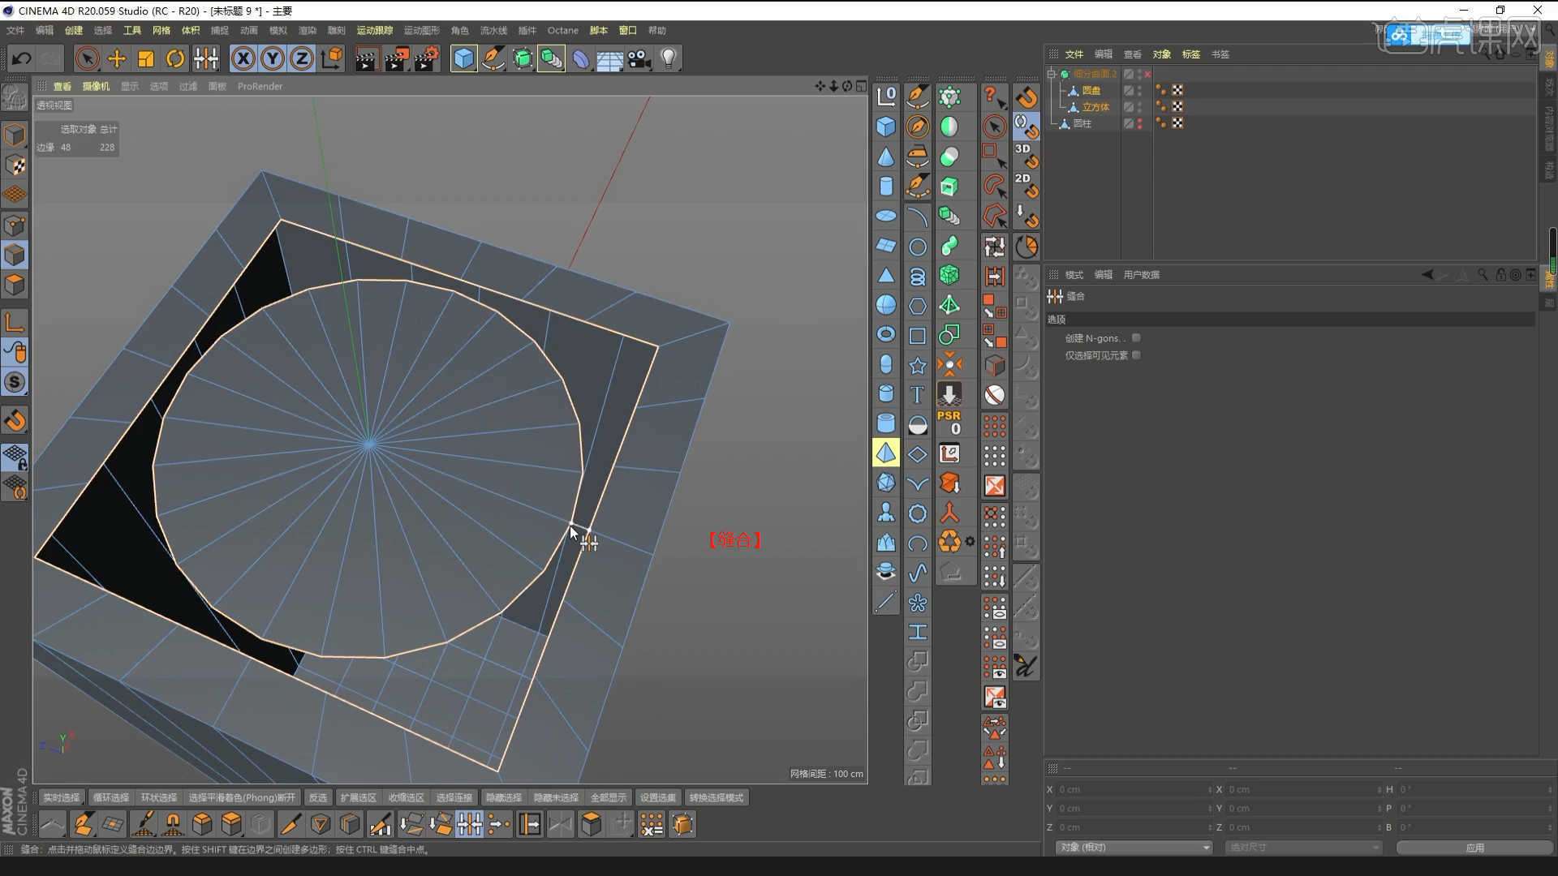Toggle the X axis lock

tap(243, 58)
